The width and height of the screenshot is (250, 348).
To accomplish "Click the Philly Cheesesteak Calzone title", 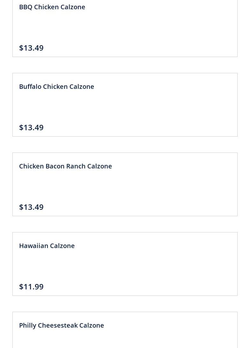I will click(x=61, y=325).
